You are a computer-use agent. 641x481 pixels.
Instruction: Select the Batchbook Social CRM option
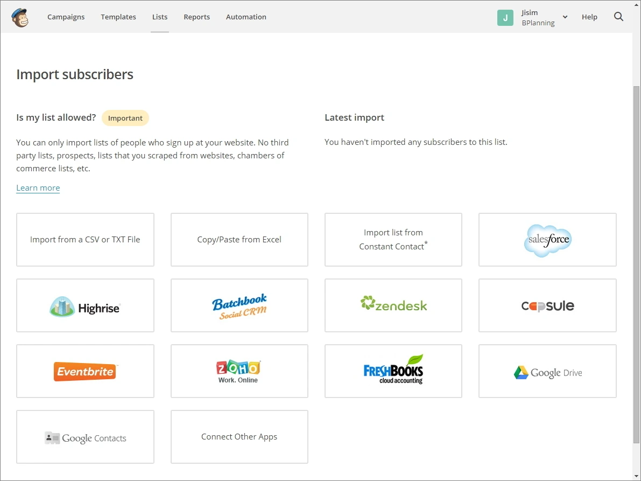239,305
